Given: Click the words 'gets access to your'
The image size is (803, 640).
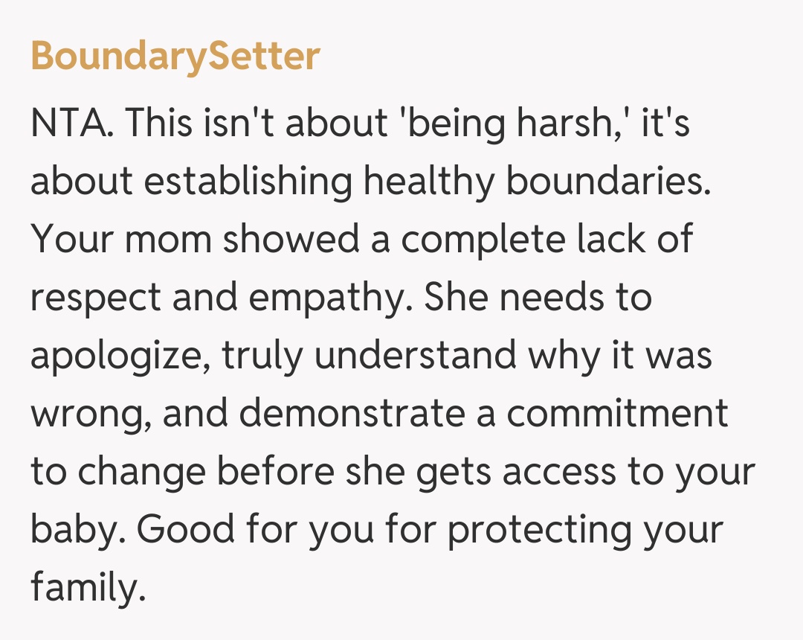Looking at the screenshot, I should [x=584, y=473].
